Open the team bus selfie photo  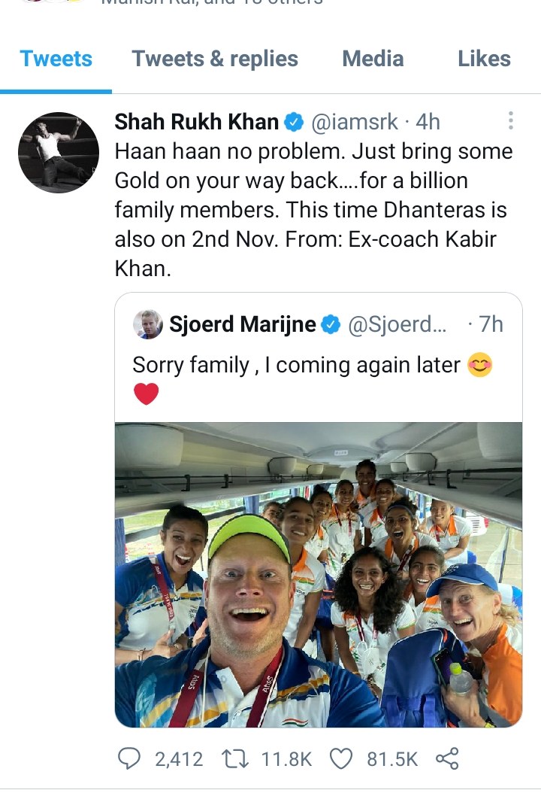tap(319, 575)
